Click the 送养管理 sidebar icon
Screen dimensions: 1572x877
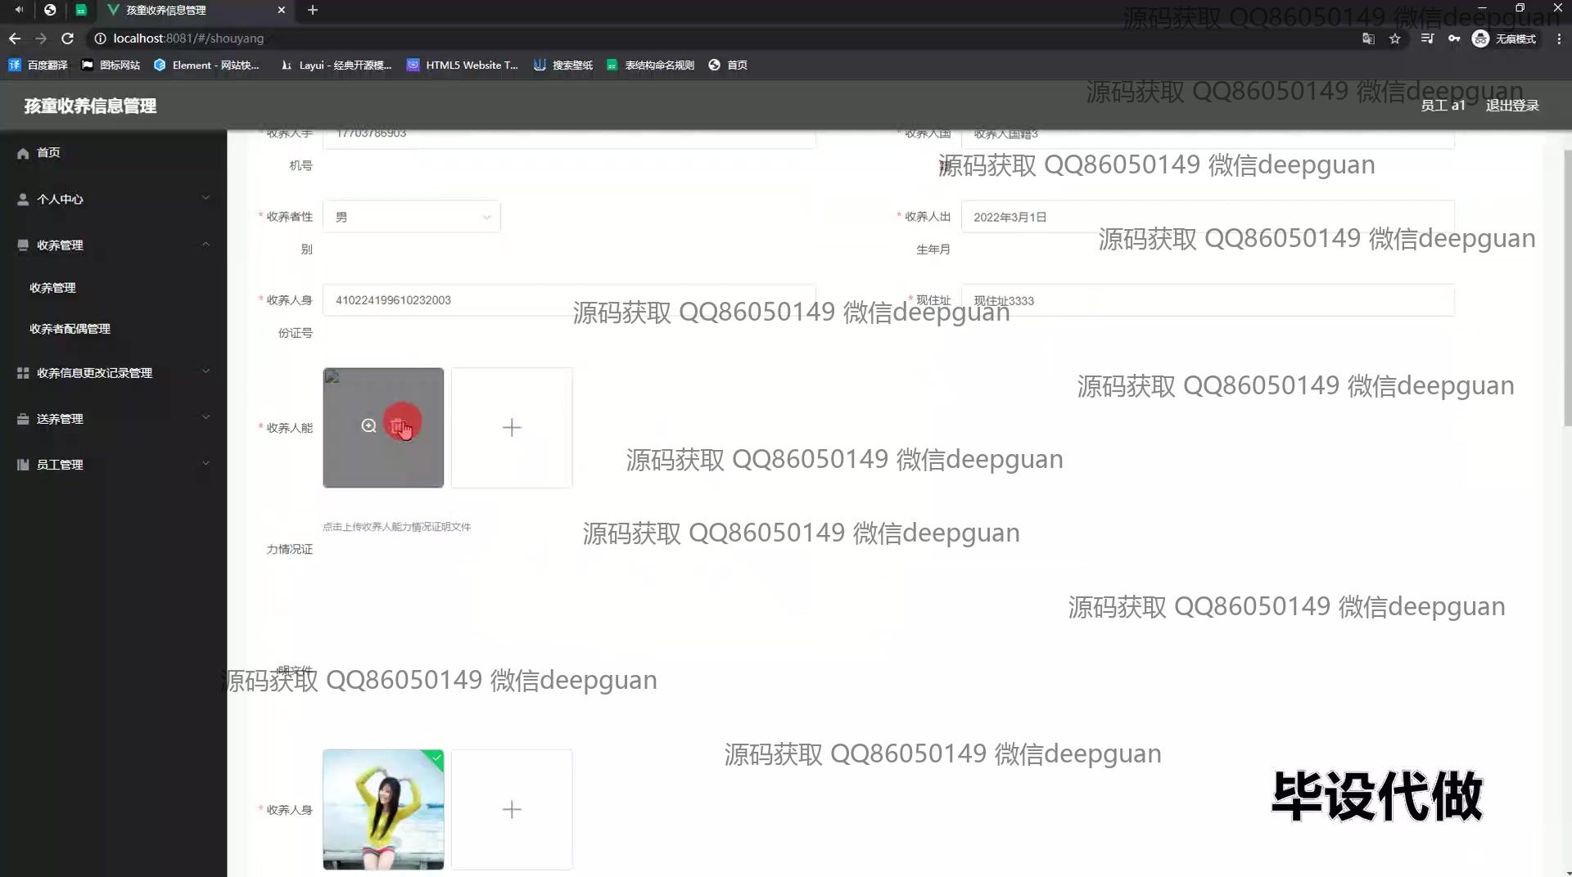23,419
